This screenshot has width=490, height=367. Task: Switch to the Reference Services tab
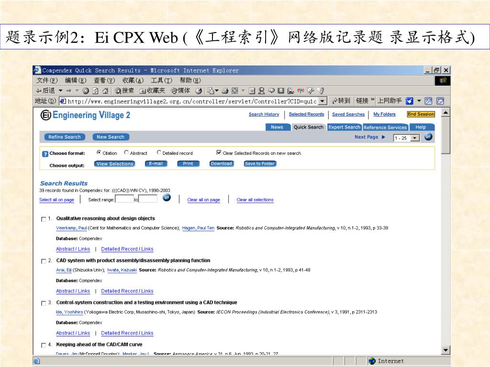[x=385, y=127]
